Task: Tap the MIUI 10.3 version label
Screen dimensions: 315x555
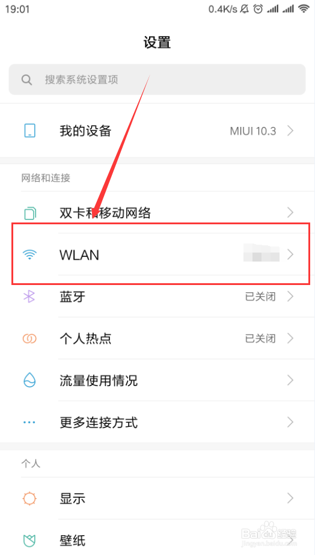Action: (x=252, y=131)
